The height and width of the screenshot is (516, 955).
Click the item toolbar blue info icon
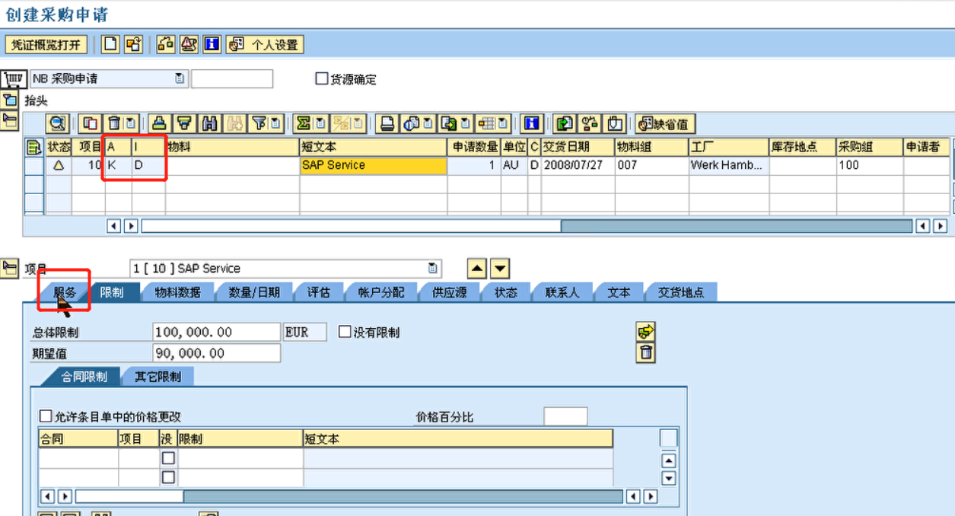532,123
